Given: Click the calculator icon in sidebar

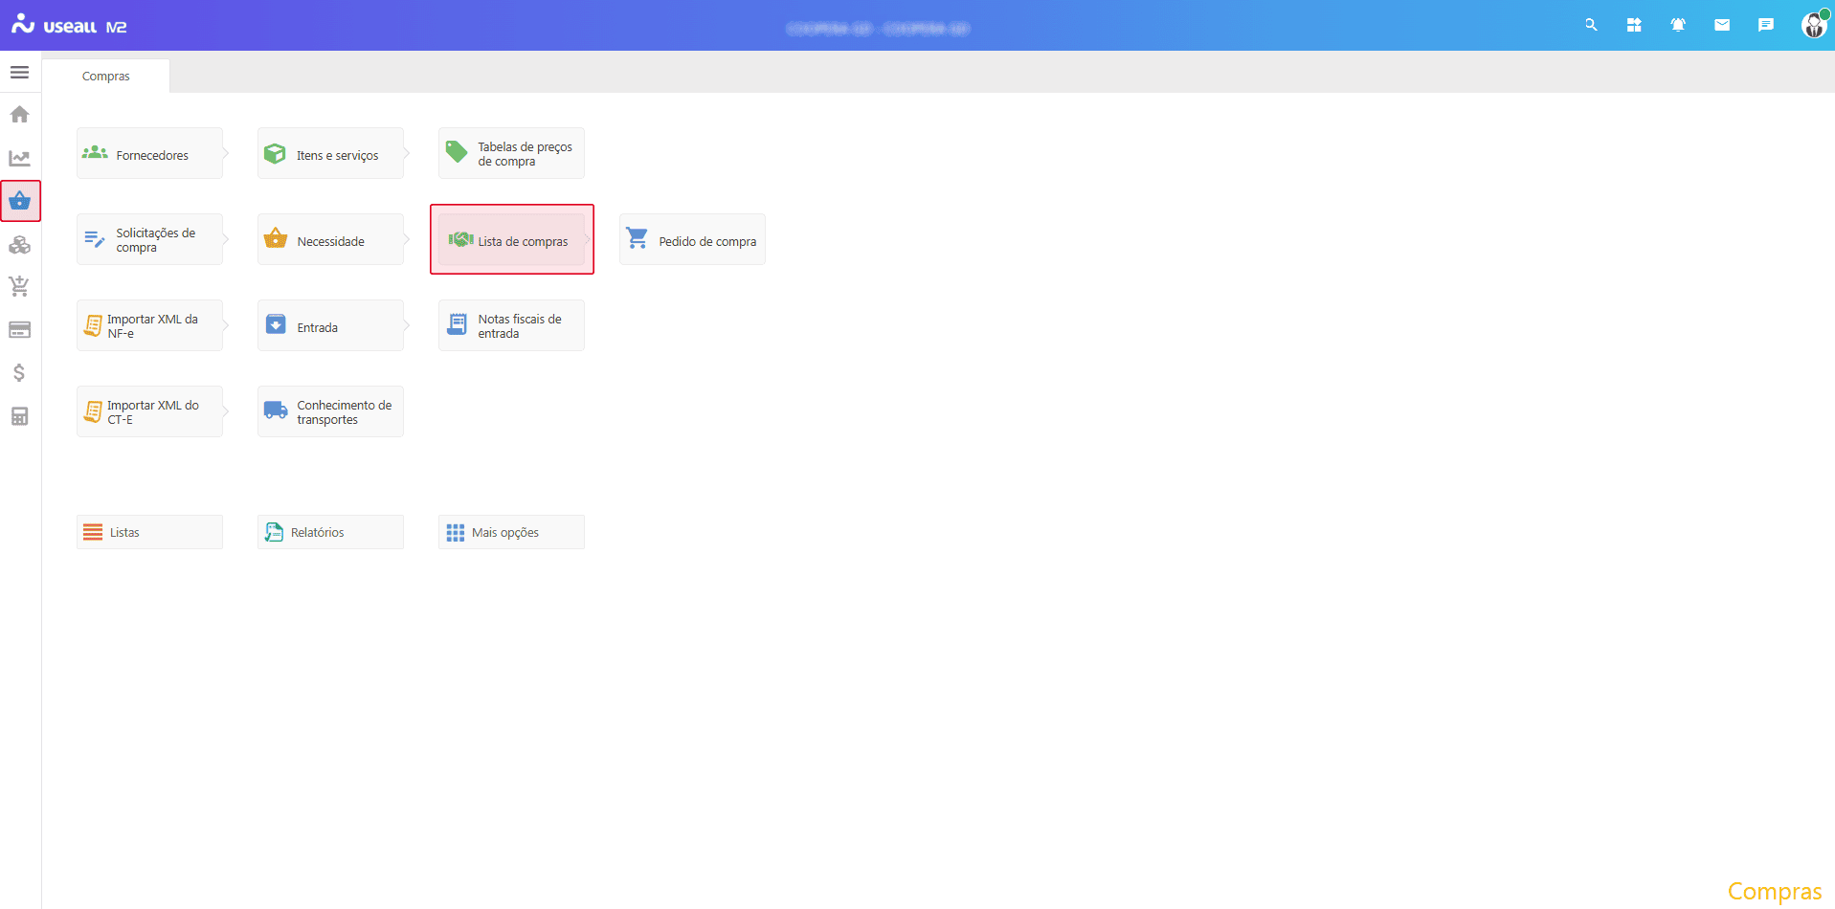Looking at the screenshot, I should (x=19, y=416).
